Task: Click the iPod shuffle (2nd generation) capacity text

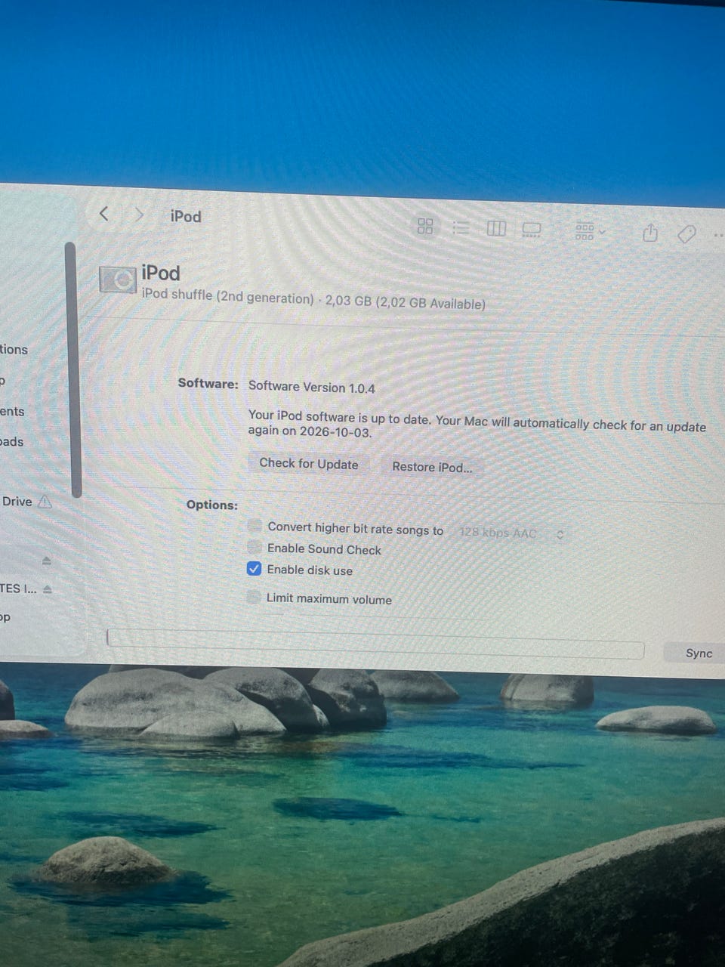Action: tap(313, 299)
